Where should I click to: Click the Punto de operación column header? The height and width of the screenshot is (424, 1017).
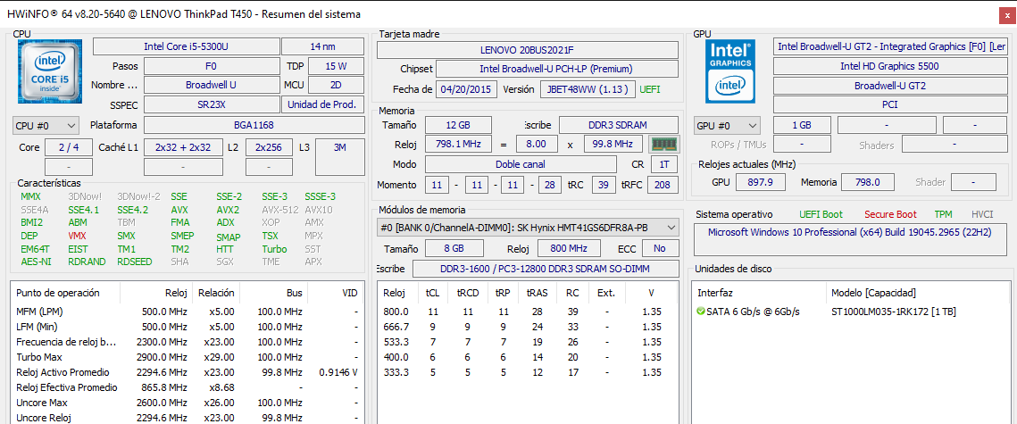[x=58, y=293]
